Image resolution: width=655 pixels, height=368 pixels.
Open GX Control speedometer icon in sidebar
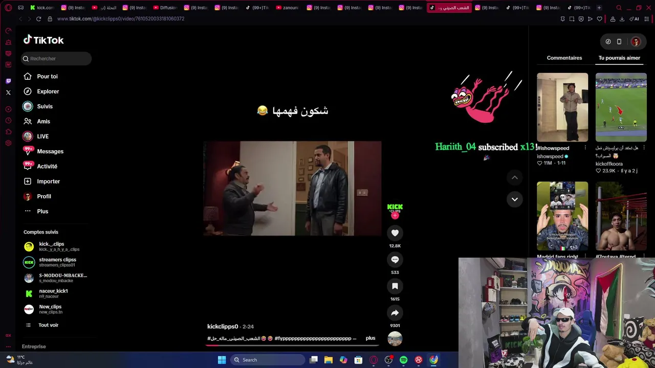pos(8,31)
